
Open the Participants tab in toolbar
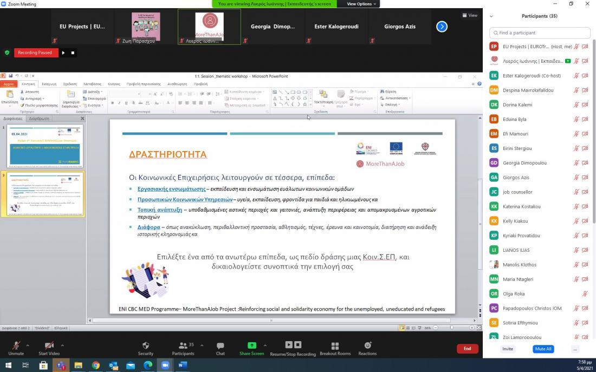[183, 345]
